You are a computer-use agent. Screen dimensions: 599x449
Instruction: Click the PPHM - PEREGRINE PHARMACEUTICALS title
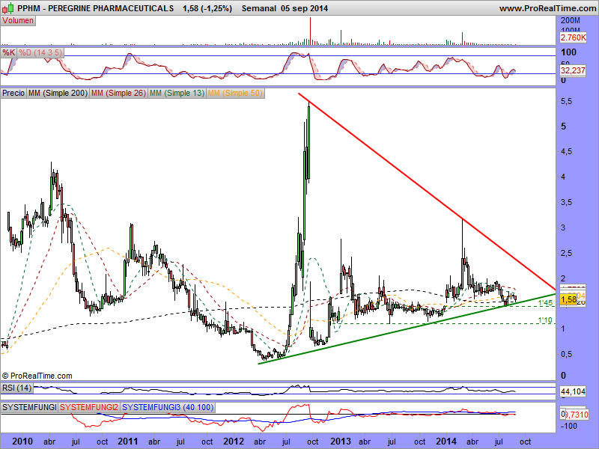[x=96, y=8]
